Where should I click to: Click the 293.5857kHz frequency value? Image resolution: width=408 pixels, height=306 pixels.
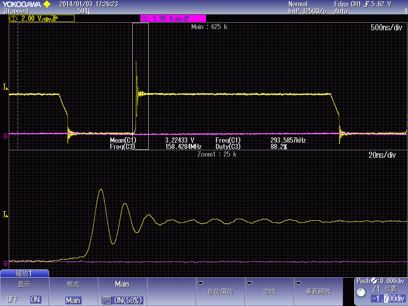click(x=288, y=140)
